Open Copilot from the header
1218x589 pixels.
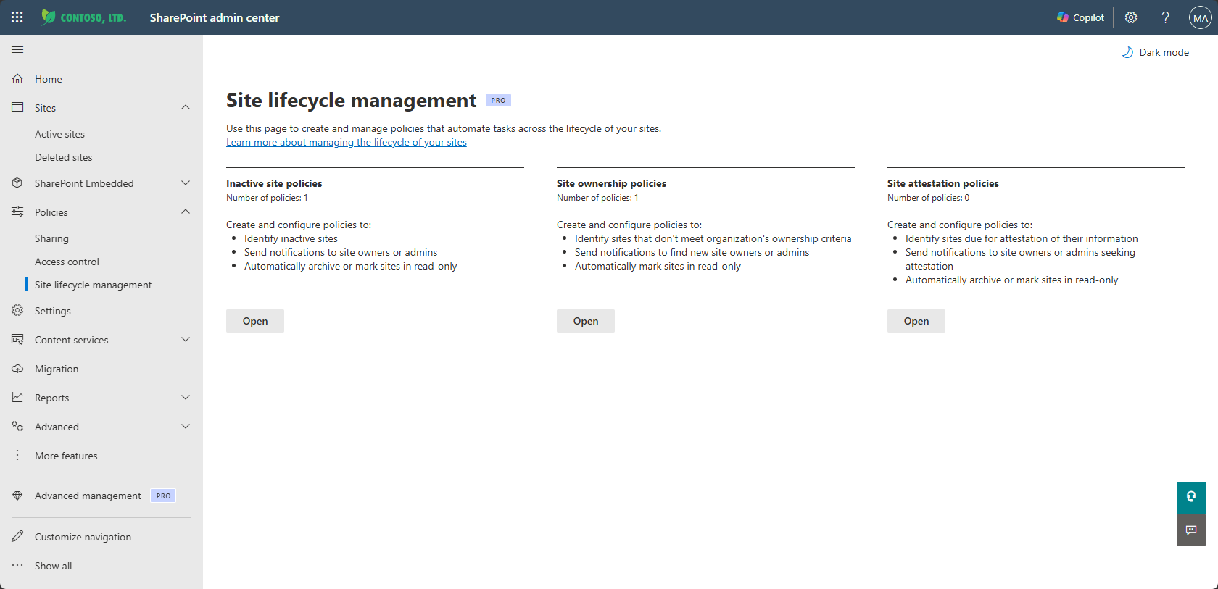[x=1080, y=17]
